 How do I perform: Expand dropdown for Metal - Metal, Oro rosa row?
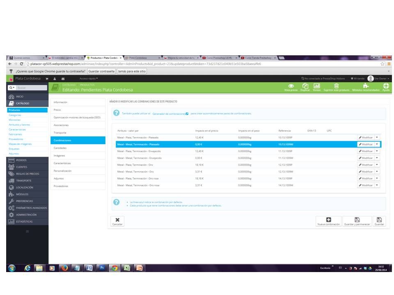(x=377, y=185)
